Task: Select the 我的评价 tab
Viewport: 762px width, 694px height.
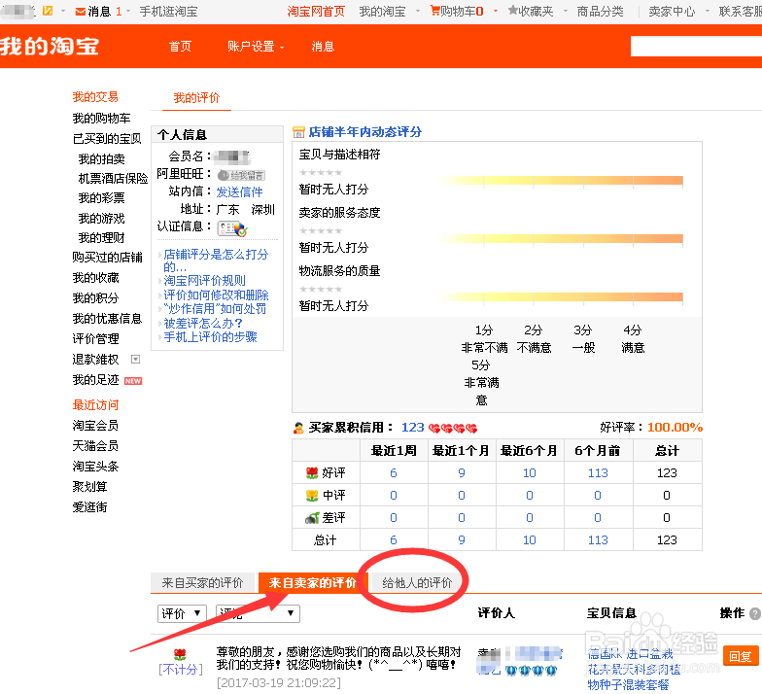Action: 196,98
